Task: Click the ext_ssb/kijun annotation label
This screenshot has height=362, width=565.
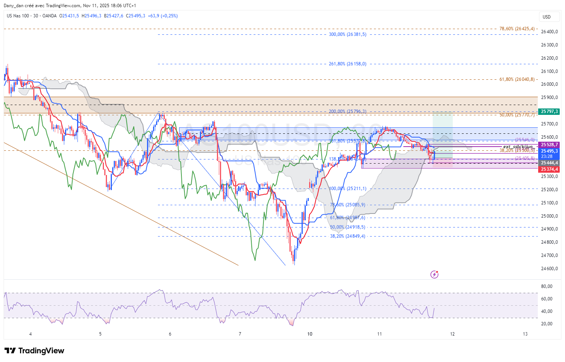Action: pos(518,147)
